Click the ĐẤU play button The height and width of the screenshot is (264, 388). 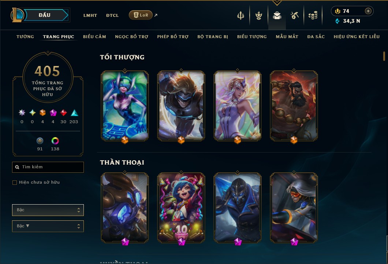pyautogui.click(x=45, y=15)
